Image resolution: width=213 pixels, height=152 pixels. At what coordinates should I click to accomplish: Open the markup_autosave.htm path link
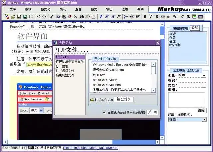91,148
